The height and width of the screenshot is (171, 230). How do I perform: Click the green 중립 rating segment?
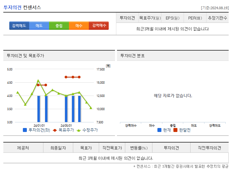(59, 25)
